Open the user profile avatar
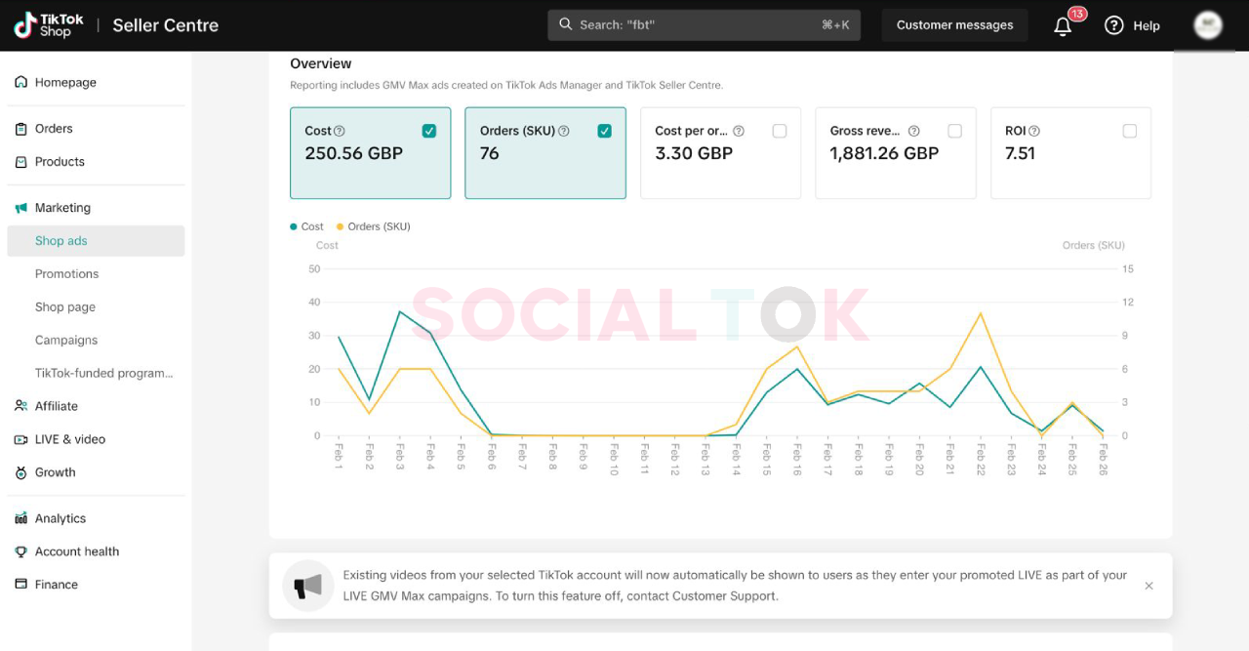This screenshot has height=651, width=1249. [x=1208, y=25]
